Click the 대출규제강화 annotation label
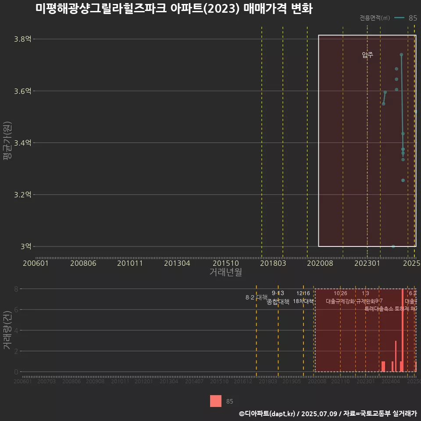This screenshot has height=421, width=421. [340, 301]
